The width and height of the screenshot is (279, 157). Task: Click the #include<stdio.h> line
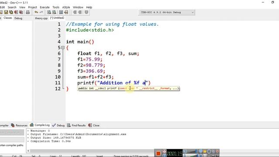click(90, 30)
